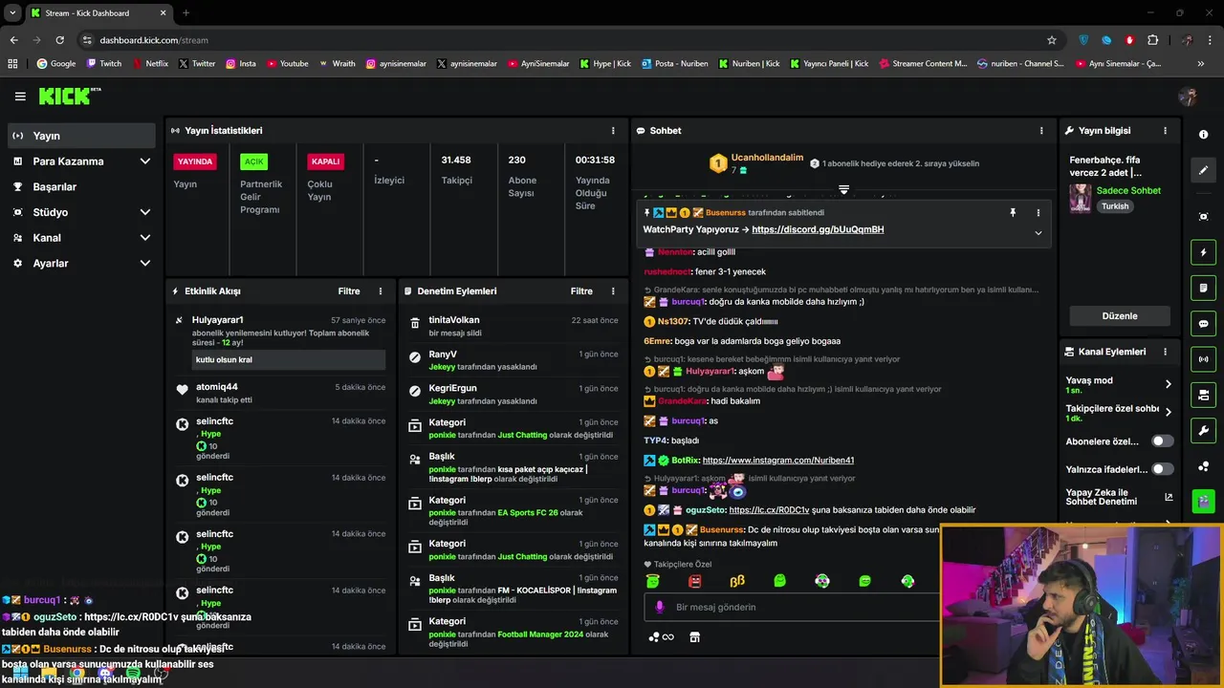Expand the pinned message chevron

(x=1038, y=233)
